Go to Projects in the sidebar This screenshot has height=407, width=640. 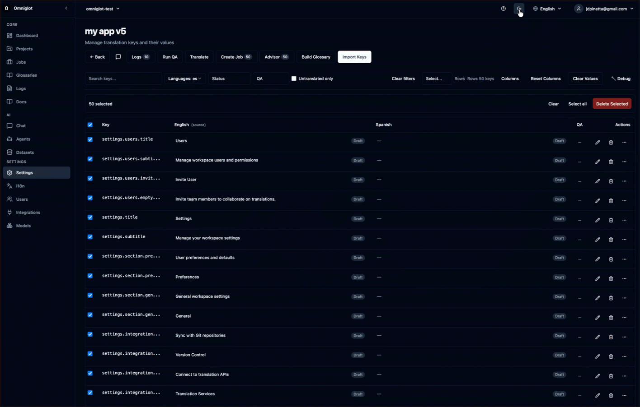(x=36, y=49)
